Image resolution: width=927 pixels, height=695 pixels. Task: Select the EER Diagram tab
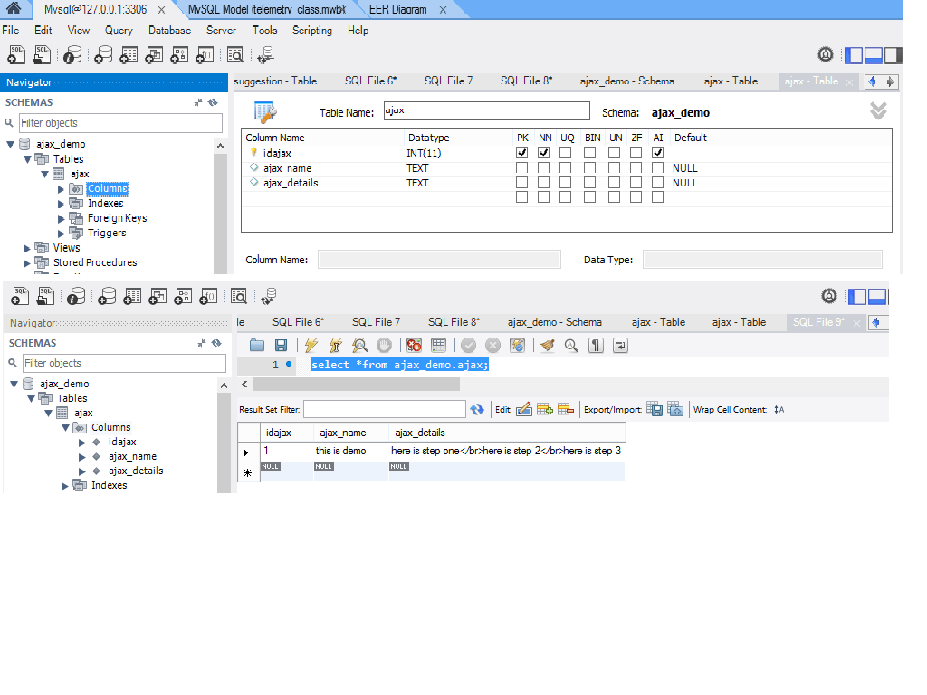[x=397, y=10]
